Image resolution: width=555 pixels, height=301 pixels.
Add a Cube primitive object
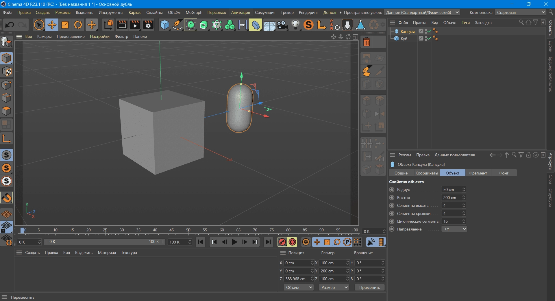click(164, 25)
